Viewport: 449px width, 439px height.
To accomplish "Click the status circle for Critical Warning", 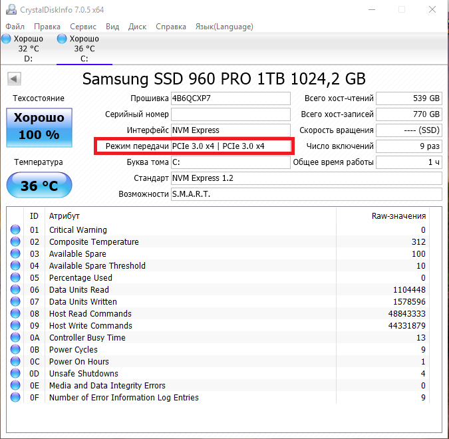I will [15, 229].
